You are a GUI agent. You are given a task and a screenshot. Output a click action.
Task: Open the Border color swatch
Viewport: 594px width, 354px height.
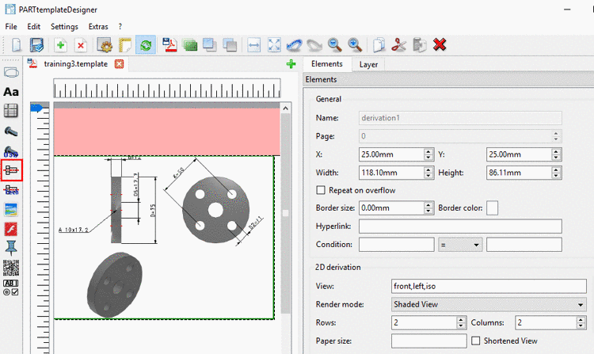pos(492,208)
